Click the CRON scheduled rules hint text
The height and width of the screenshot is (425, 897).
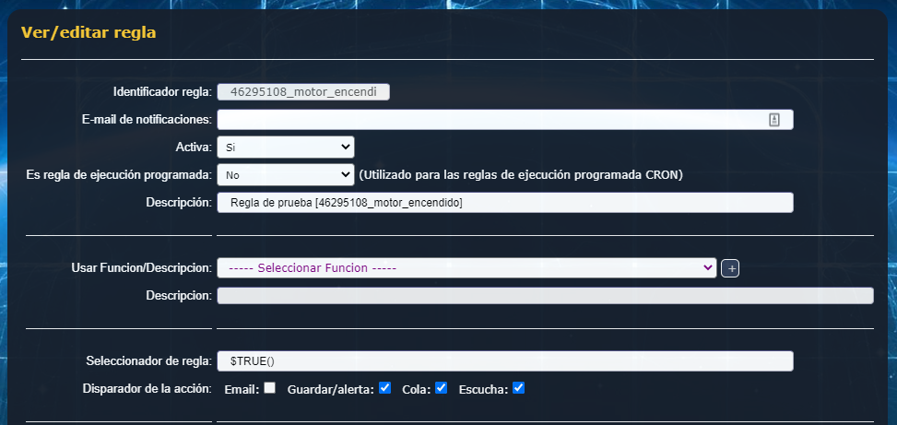(520, 174)
